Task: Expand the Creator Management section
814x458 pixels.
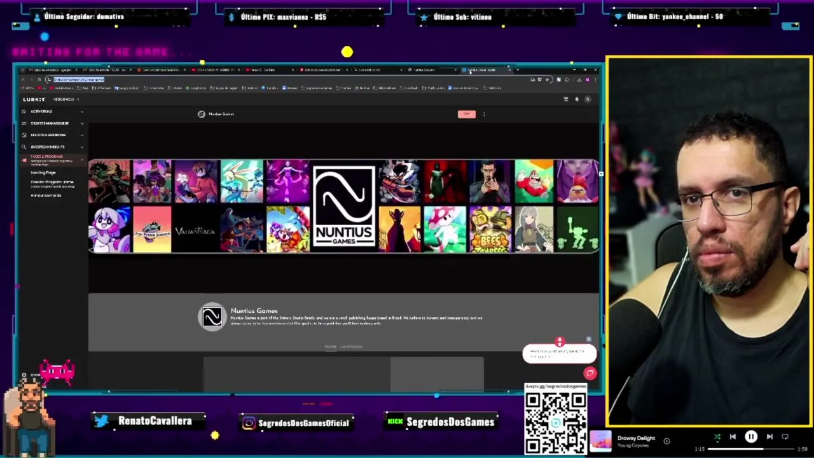Action: tap(82, 123)
